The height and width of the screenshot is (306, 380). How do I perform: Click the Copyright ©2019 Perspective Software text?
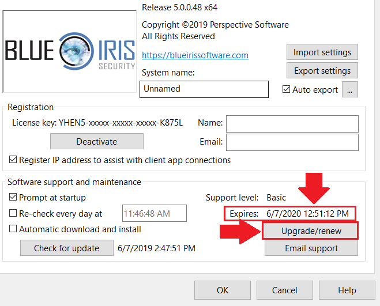click(215, 25)
